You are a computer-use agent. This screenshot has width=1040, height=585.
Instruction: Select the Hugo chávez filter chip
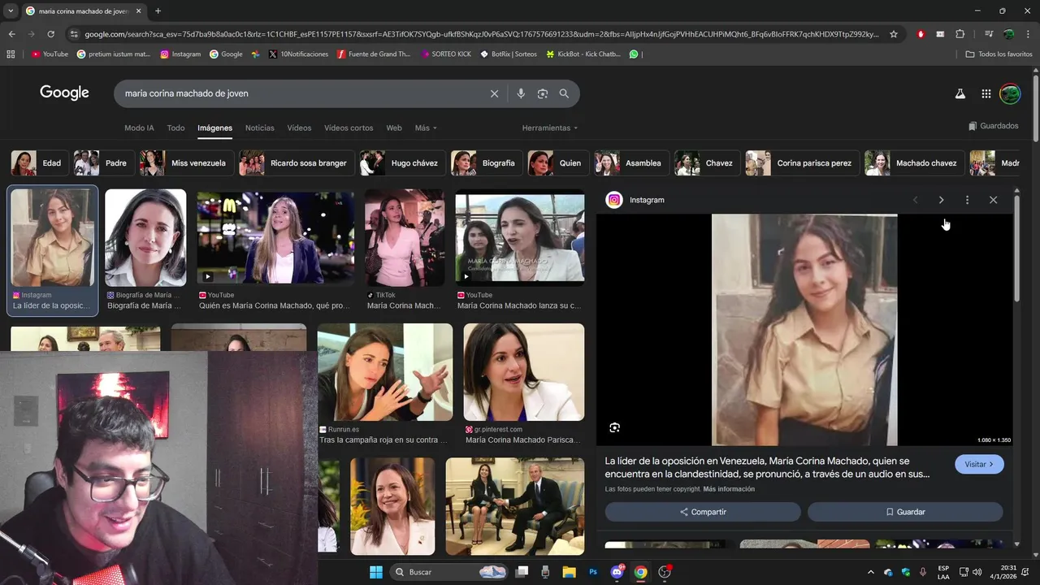(x=402, y=163)
